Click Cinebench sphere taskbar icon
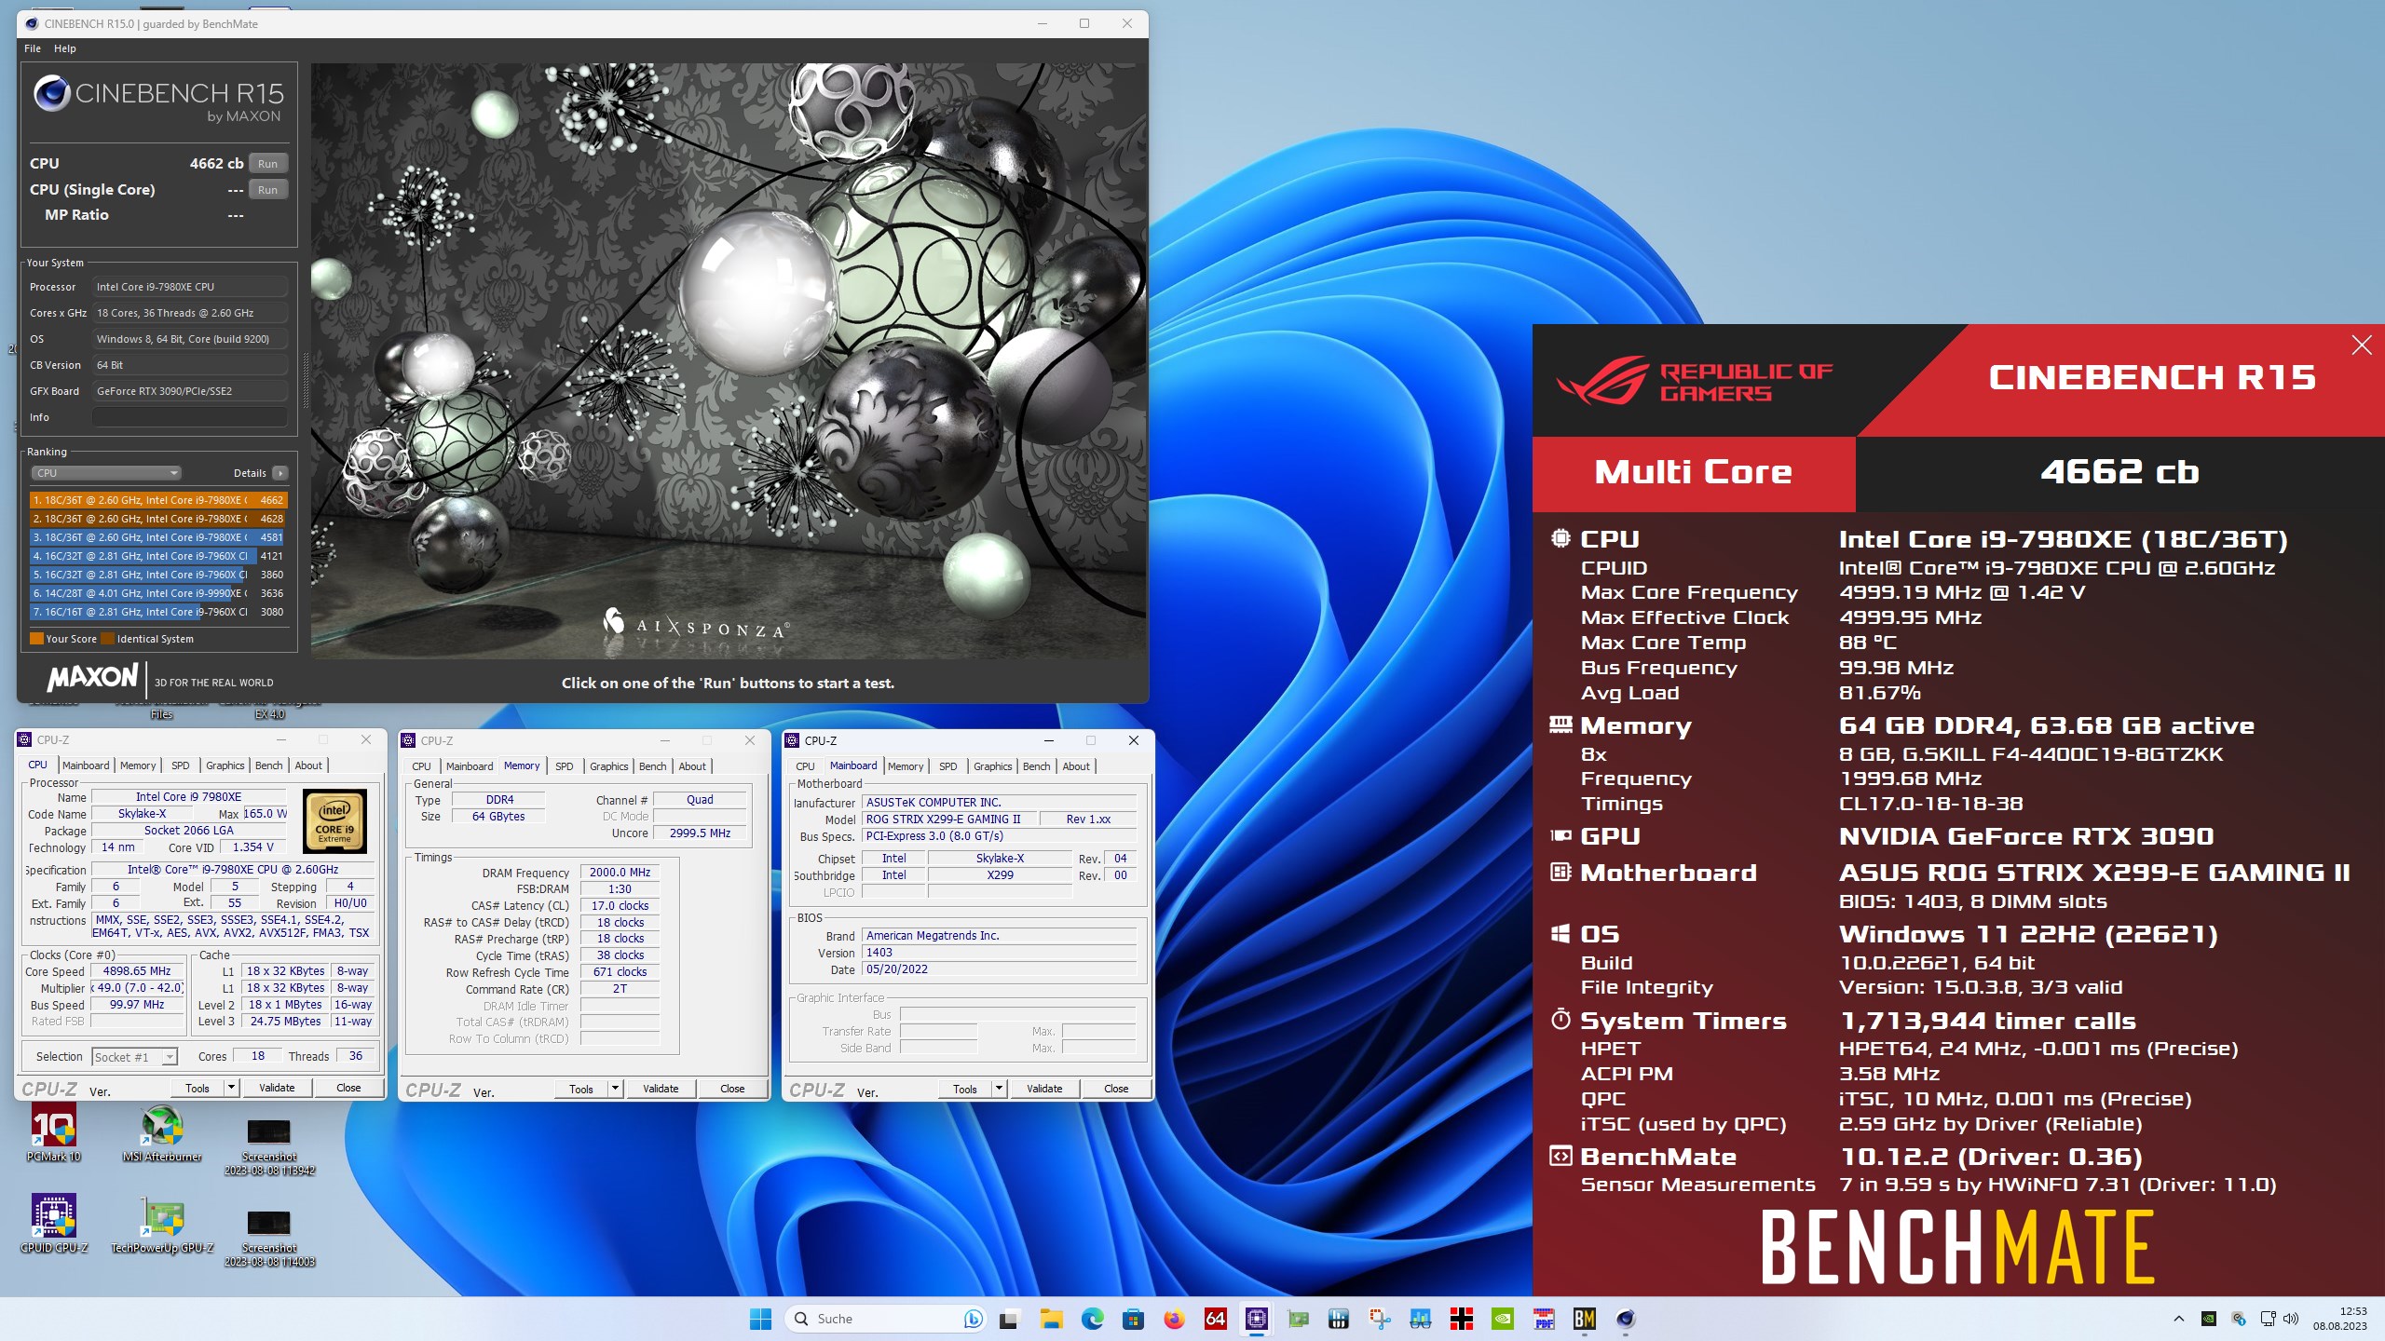The height and width of the screenshot is (1341, 2385). tap(1625, 1319)
